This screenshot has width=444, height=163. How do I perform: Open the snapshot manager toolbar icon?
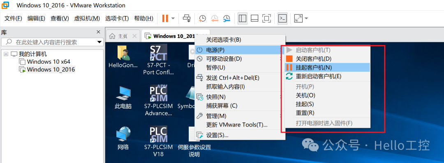click(x=227, y=18)
